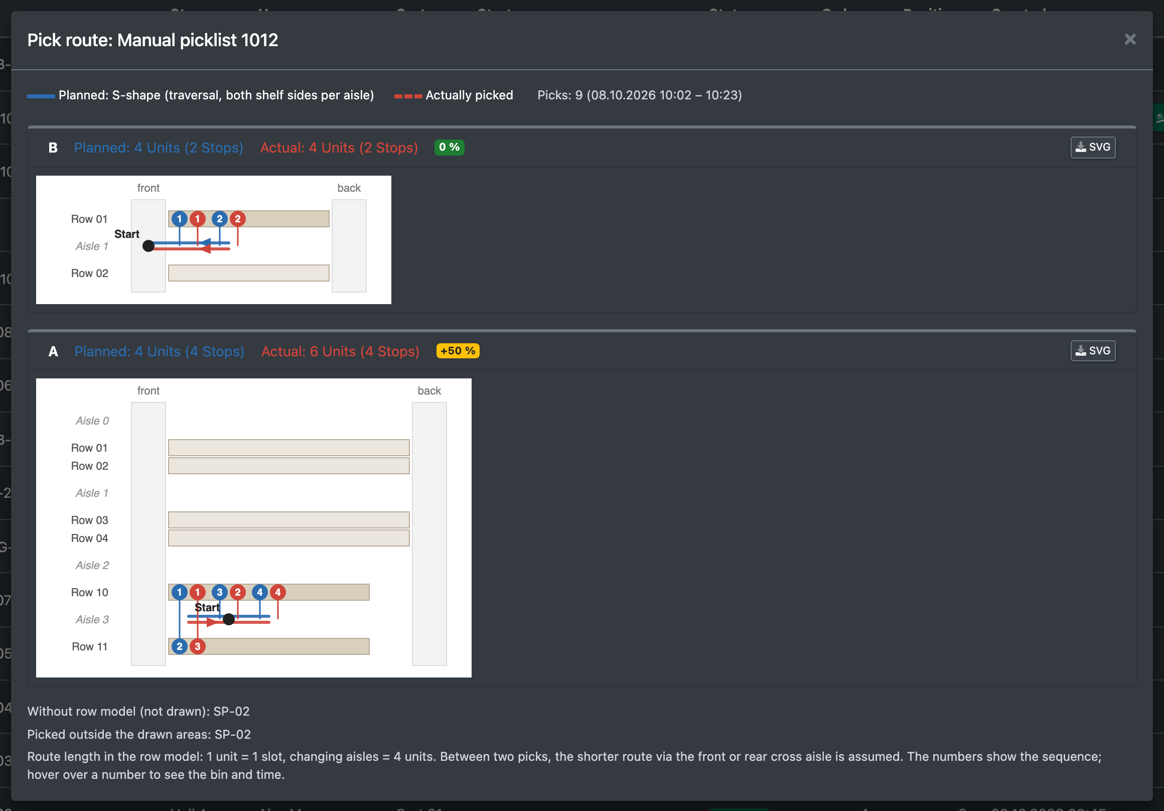Download SVG for area A
Screen dimensions: 1164x811
pos(1093,351)
